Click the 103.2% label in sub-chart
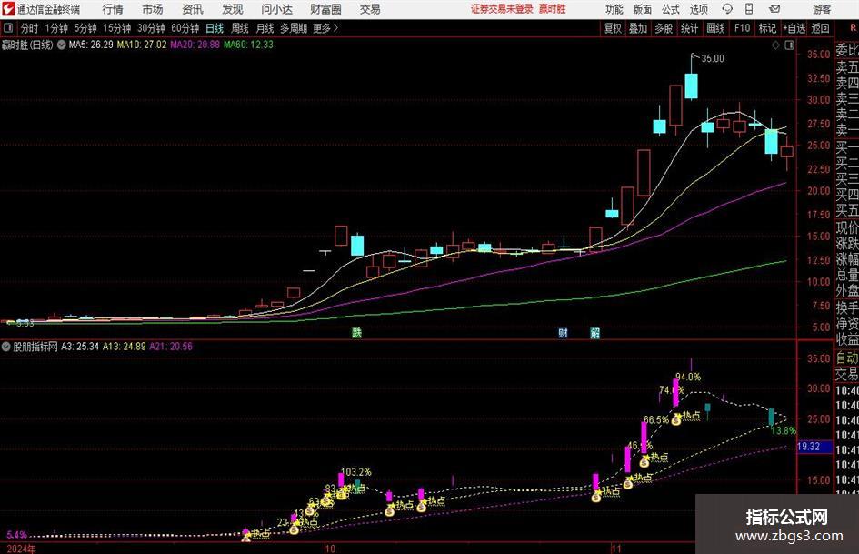The image size is (859, 554). coord(356,472)
